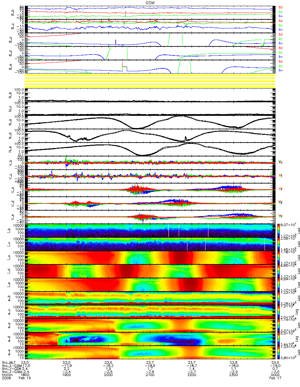Click the i_a ion spectrogram panel

149,258
